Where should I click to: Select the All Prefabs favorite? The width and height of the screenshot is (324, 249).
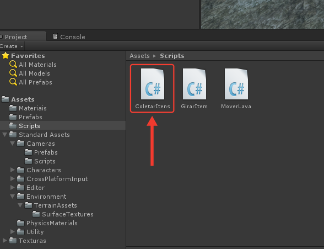(x=35, y=82)
